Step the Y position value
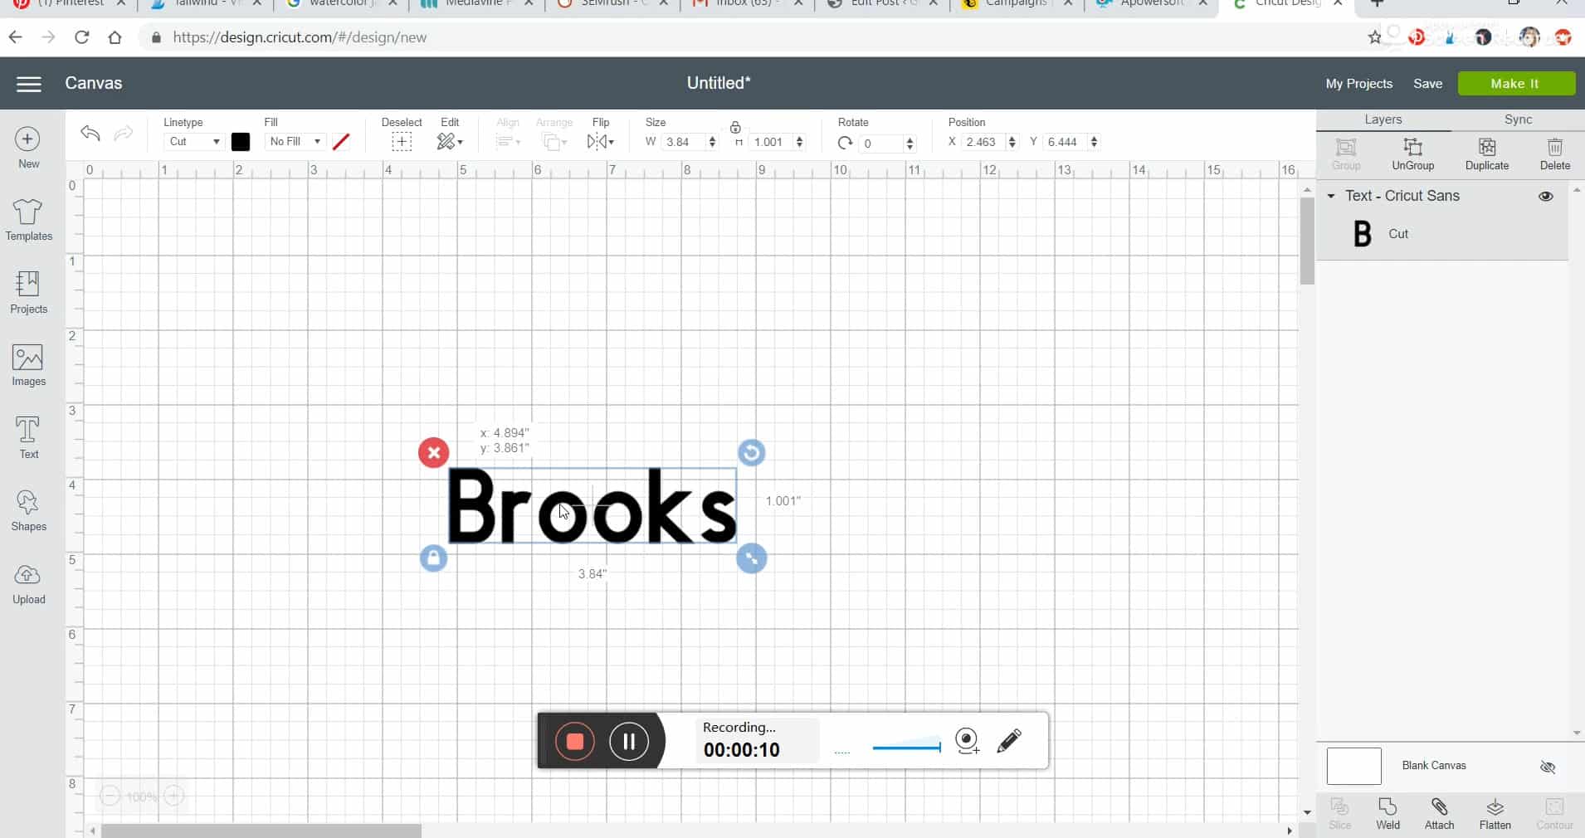 (1094, 142)
